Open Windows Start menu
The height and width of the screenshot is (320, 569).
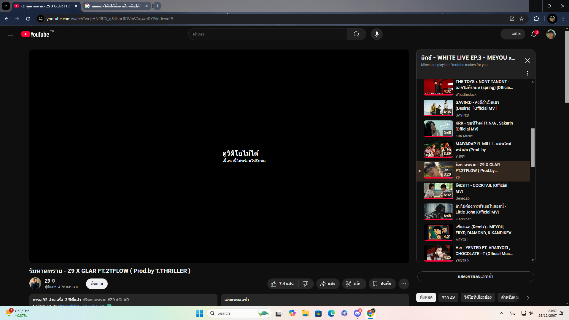tap(199, 313)
